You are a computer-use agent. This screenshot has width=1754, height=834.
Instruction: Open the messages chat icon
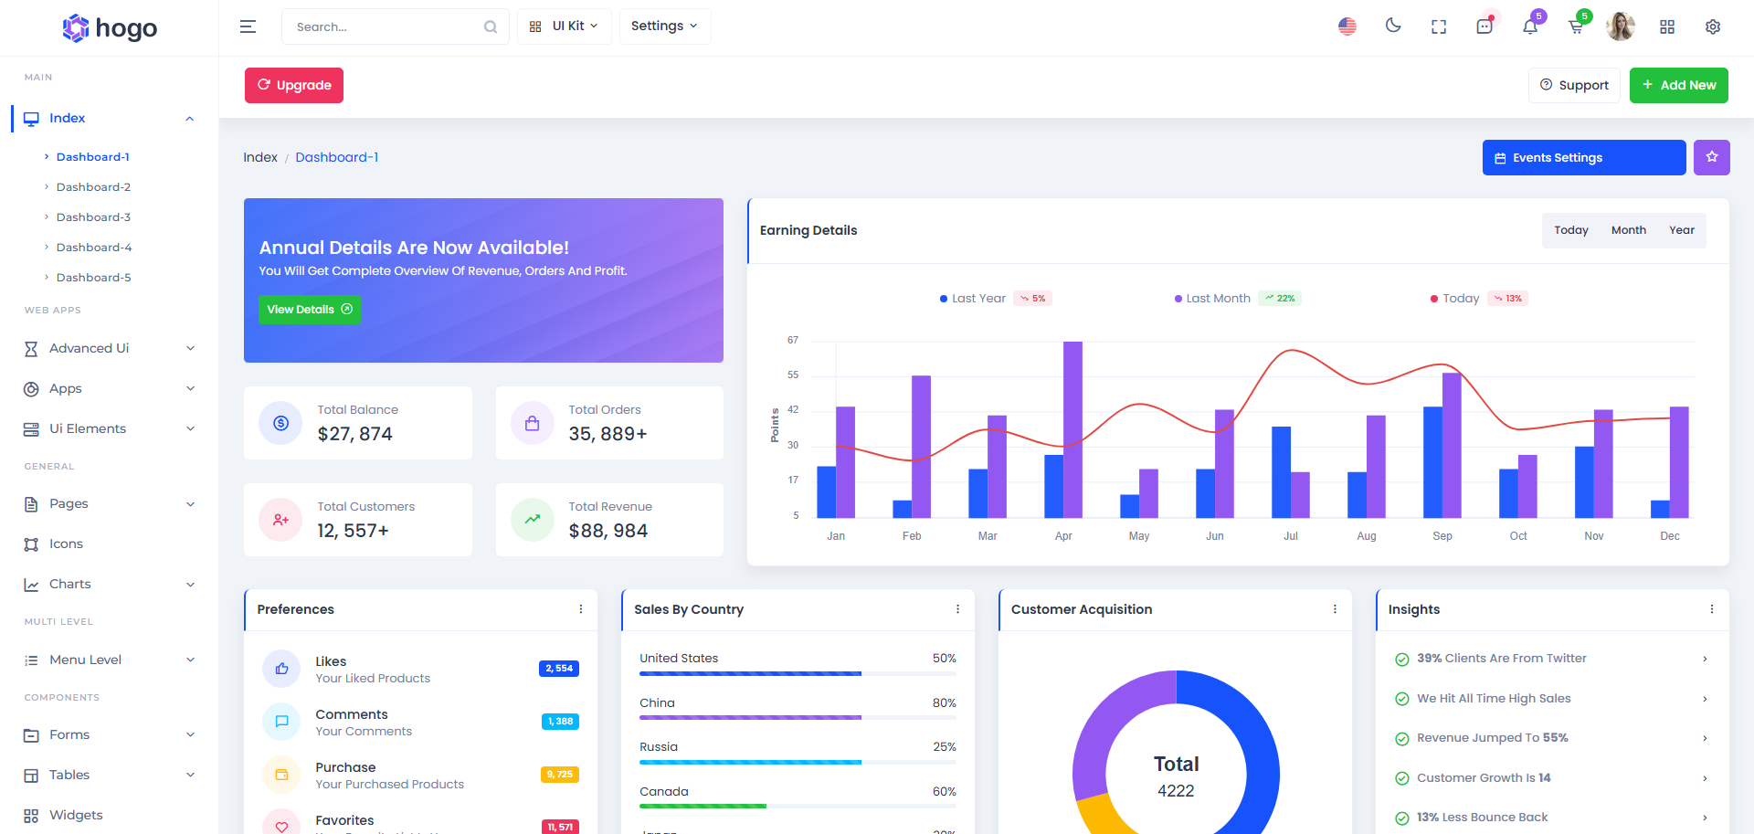(1485, 26)
